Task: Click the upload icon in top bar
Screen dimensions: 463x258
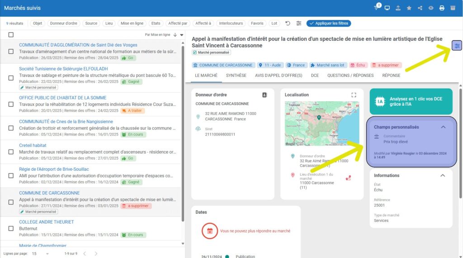Action: tap(398, 8)
